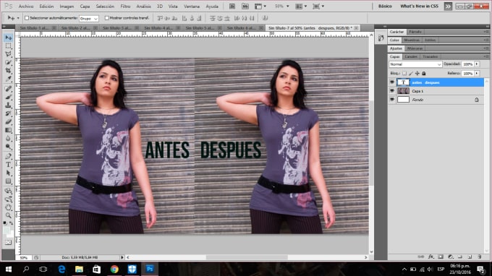Open Microsoft Edge from taskbar
The width and height of the screenshot is (492, 276).
[61, 269]
